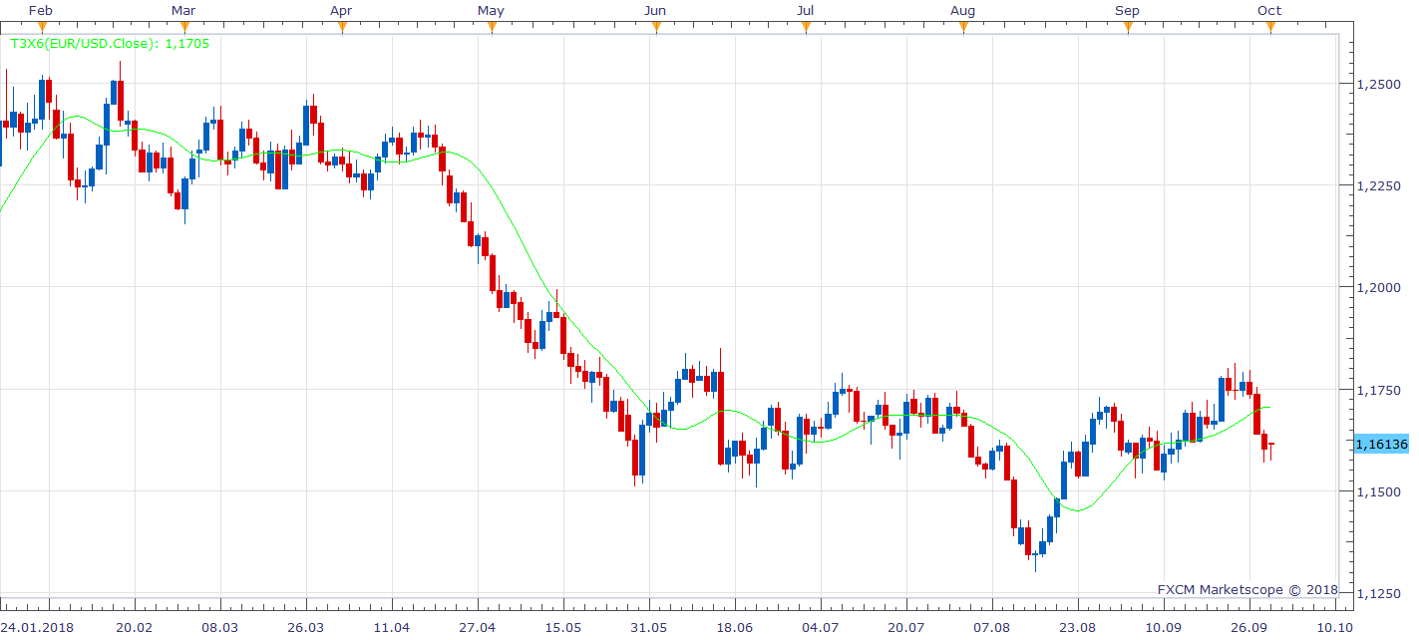Image resolution: width=1419 pixels, height=640 pixels.
Task: Click the 1,1250 price axis label
Action: coord(1377,594)
